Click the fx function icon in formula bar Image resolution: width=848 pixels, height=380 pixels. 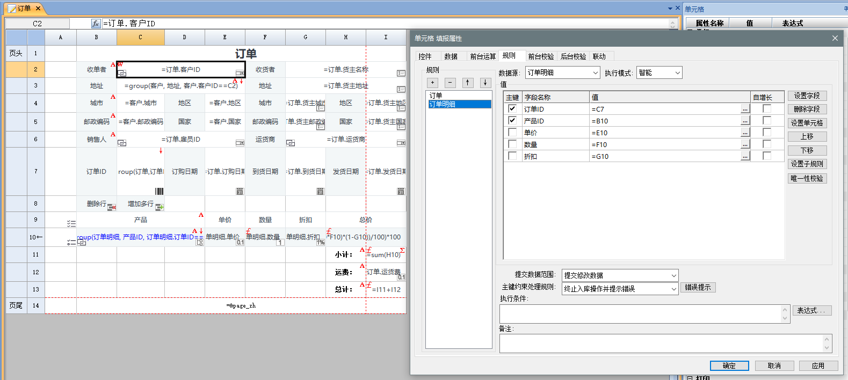pos(96,24)
